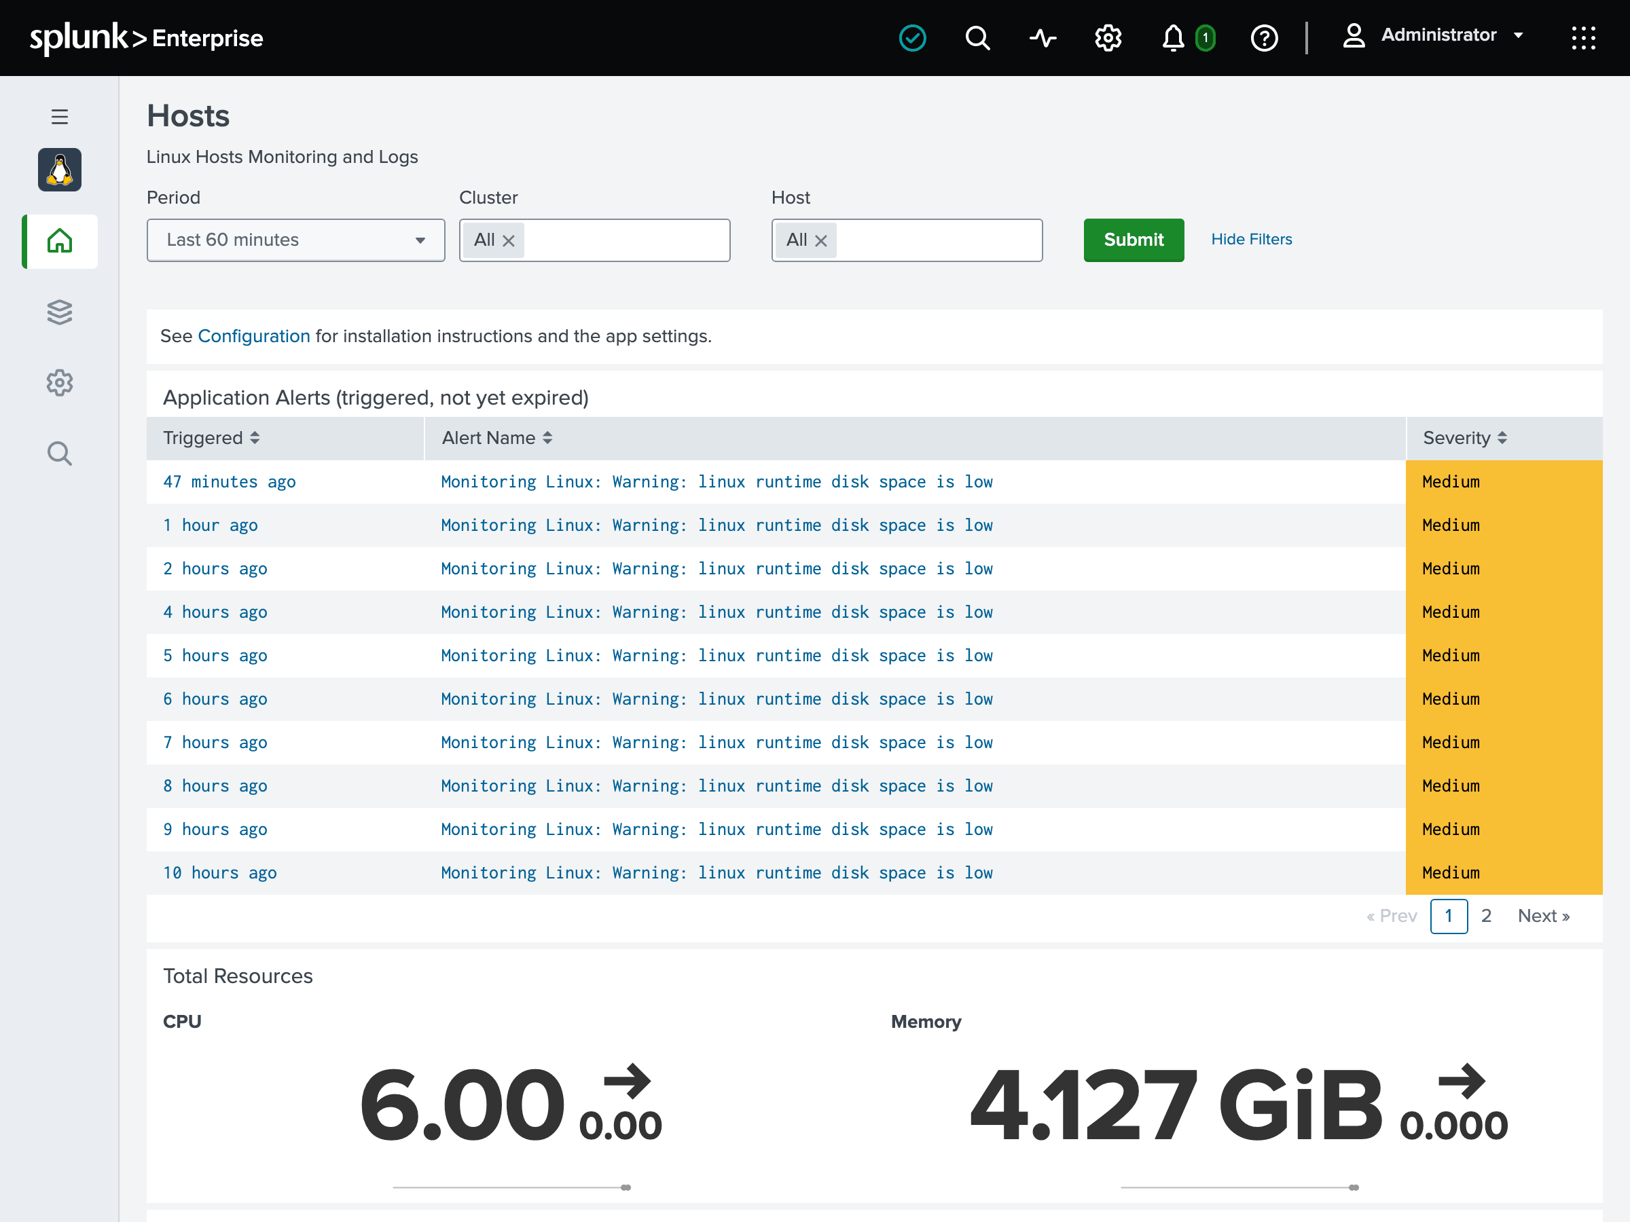Open the sidebar settings gear icon
1630x1222 pixels.
(x=60, y=382)
